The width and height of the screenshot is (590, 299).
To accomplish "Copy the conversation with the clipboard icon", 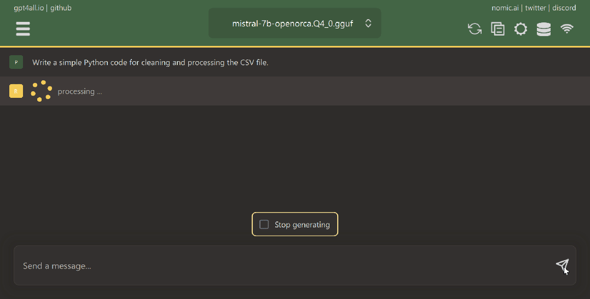I will coord(498,29).
